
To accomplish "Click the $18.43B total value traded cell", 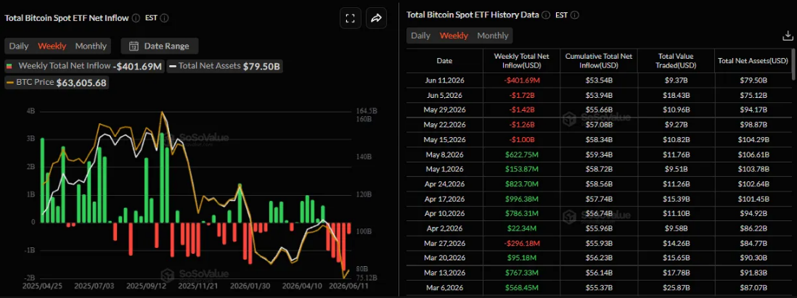I will (676, 95).
